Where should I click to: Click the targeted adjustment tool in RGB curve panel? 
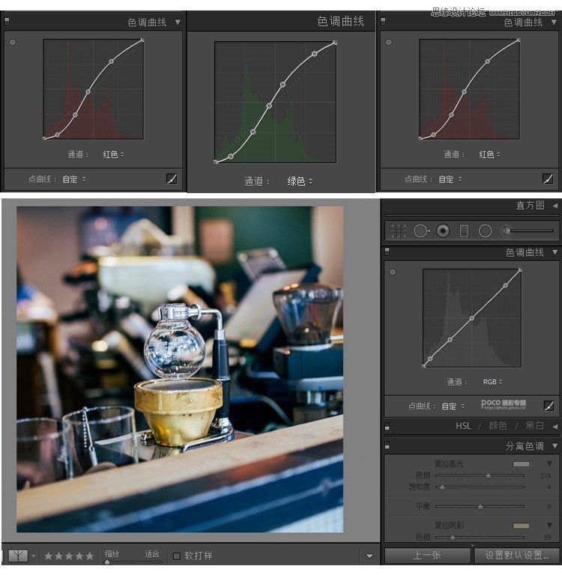[392, 272]
